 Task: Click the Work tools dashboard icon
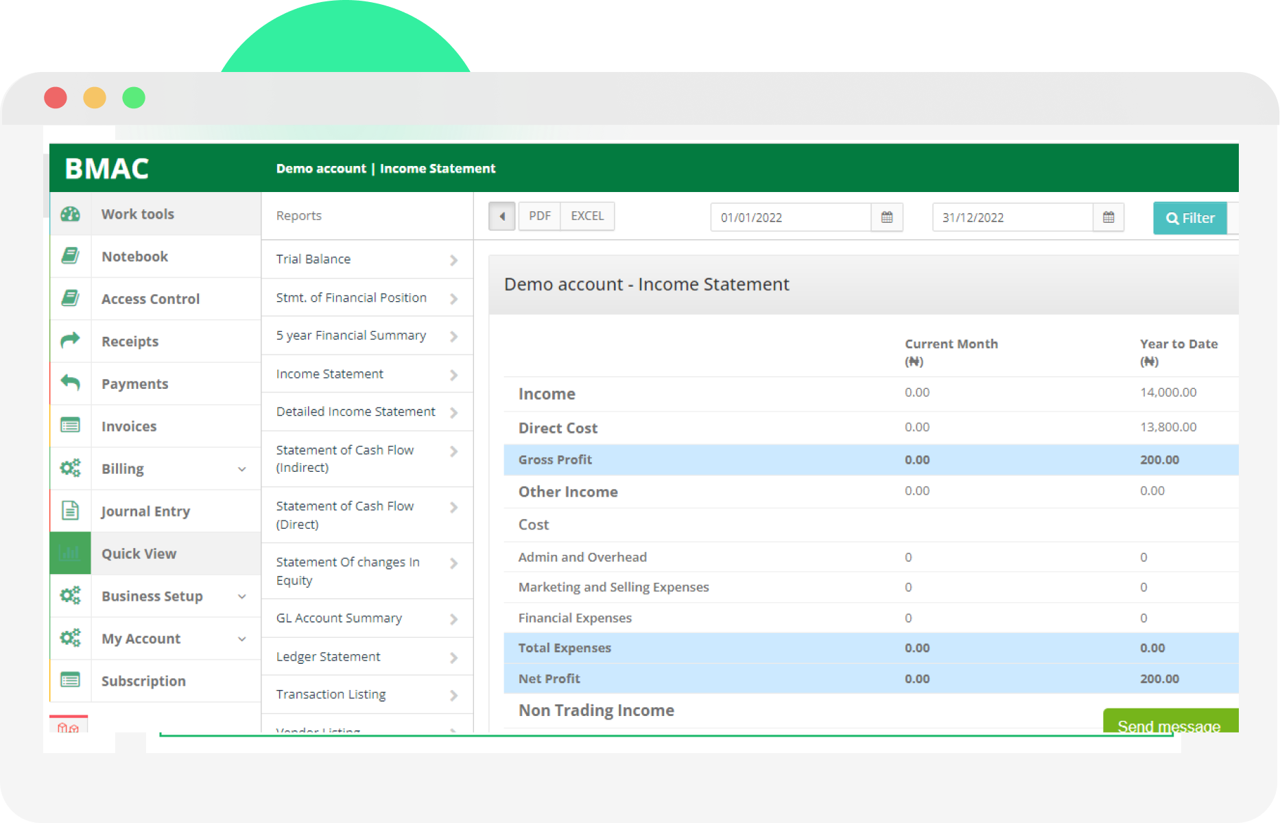[71, 214]
